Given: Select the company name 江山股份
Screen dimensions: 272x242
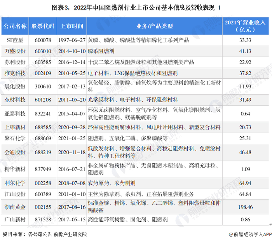Looking at the screenshot, I should click(15, 194).
